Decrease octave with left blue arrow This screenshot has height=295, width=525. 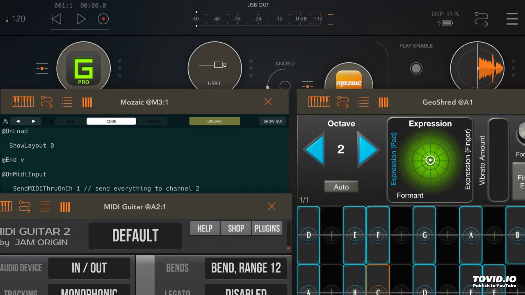point(314,150)
